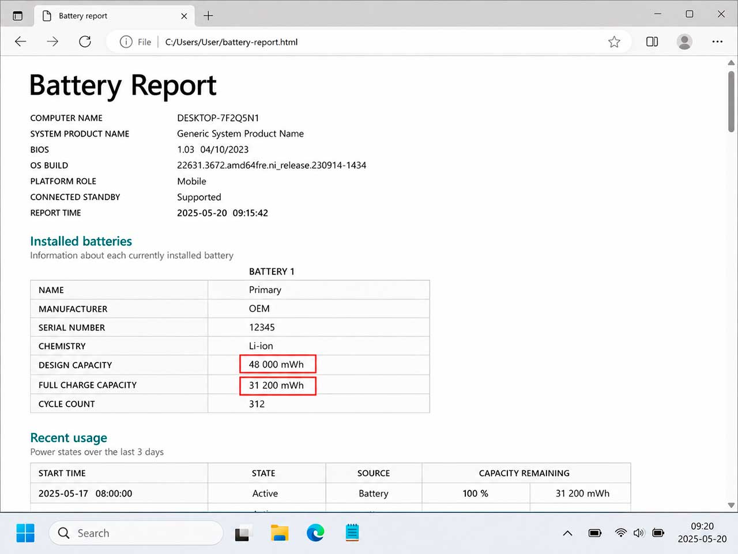Select the design capacity 48 000 mWh
This screenshot has width=738, height=554.
[x=276, y=365]
